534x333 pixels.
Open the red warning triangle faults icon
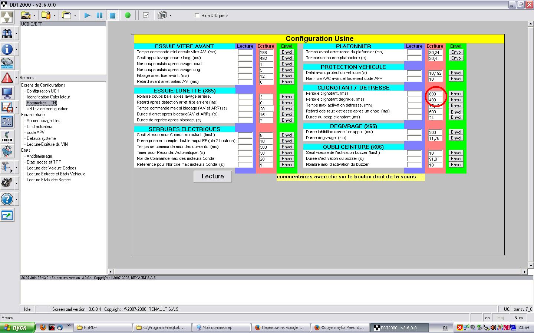(x=7, y=78)
